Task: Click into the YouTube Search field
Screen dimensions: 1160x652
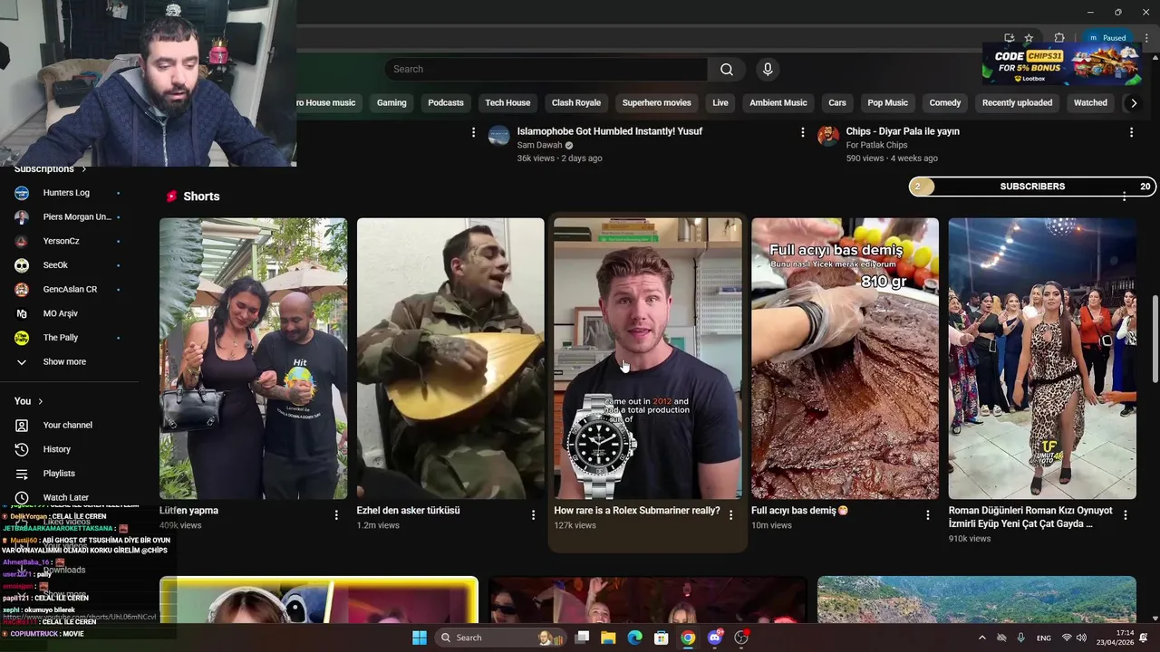Action: pyautogui.click(x=546, y=70)
